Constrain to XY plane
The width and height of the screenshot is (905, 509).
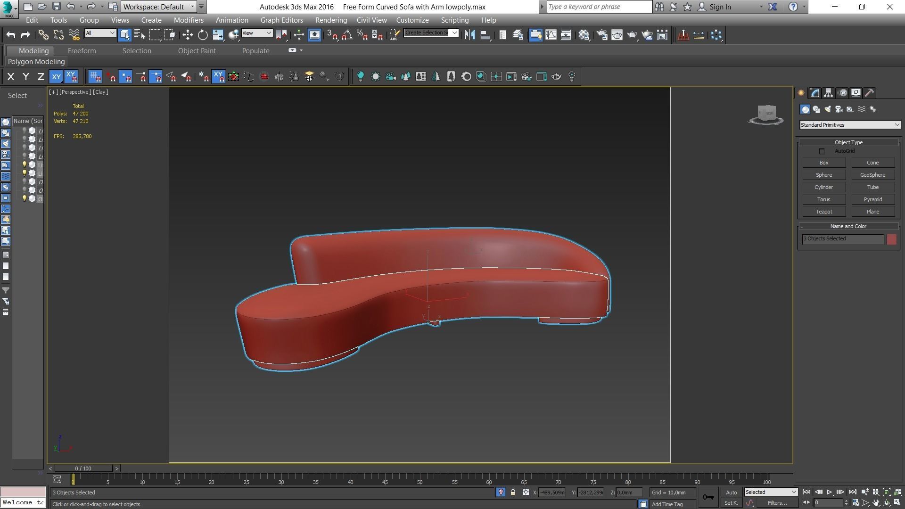pos(56,77)
